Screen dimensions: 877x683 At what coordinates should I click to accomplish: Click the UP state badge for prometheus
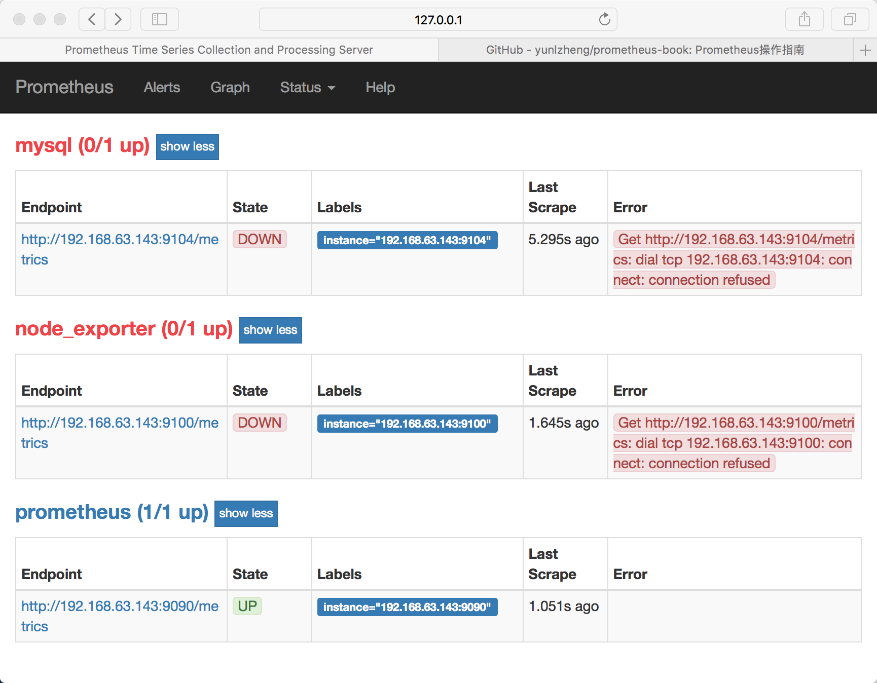coord(247,606)
